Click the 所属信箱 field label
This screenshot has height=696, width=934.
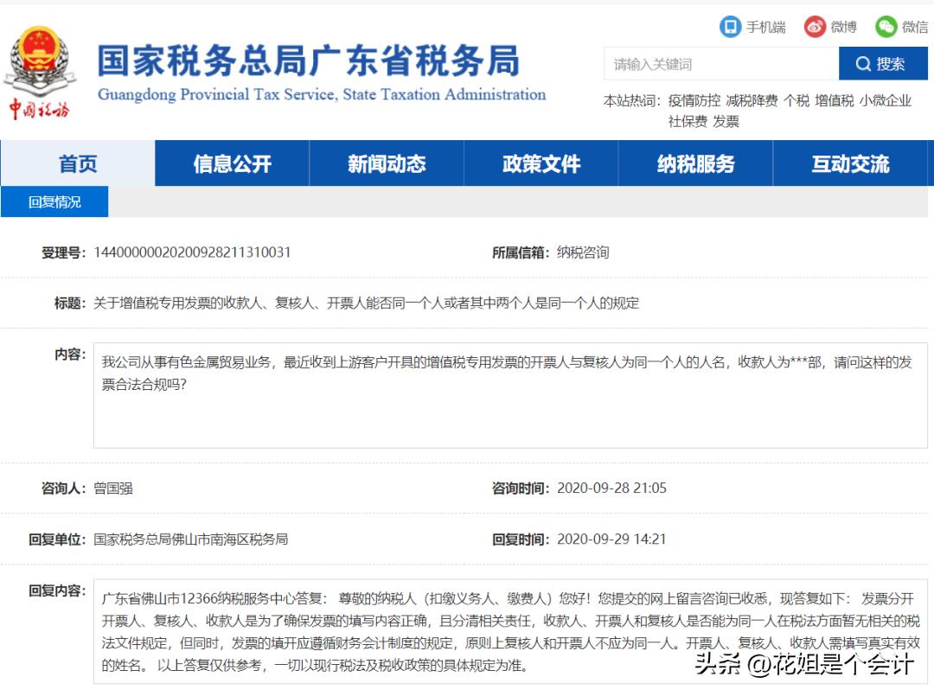[521, 252]
